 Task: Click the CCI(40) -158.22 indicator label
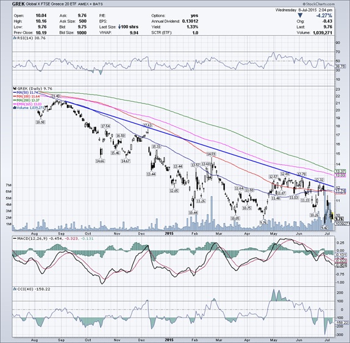coord(34,289)
